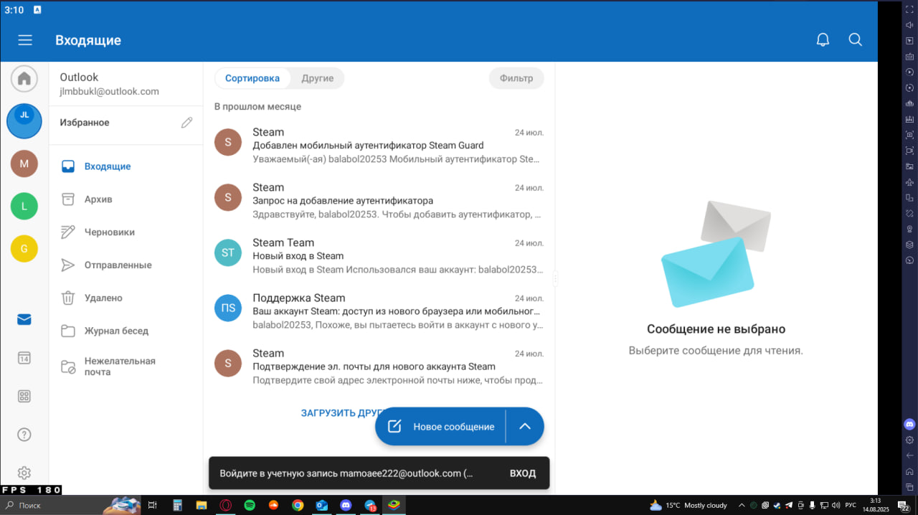Open the weather widget in taskbar

(688, 506)
